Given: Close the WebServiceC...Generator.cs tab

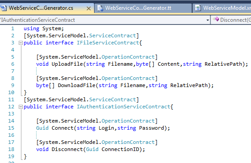Looking at the screenshot, I should click(89, 8).
